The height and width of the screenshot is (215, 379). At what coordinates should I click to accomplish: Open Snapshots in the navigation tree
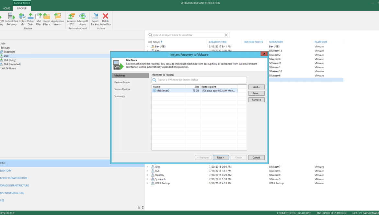click(9, 52)
